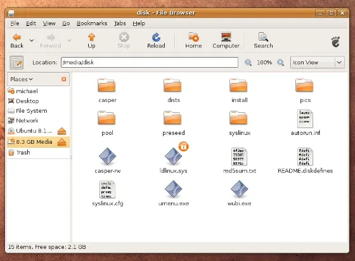Open the File menu
355x261 pixels.
tap(15, 23)
